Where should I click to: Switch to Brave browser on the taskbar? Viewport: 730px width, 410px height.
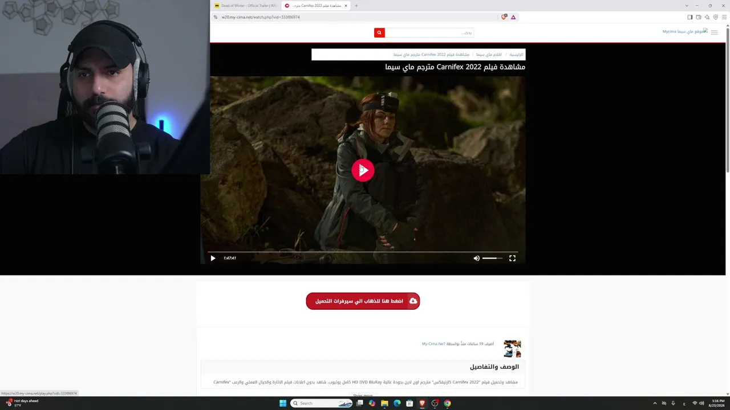[422, 403]
